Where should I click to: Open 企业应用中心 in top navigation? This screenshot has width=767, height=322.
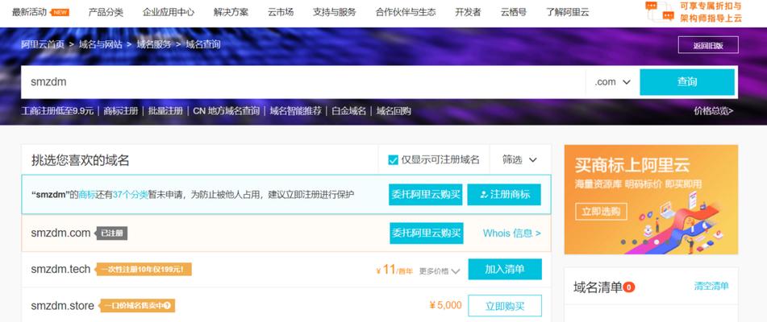[x=169, y=12]
